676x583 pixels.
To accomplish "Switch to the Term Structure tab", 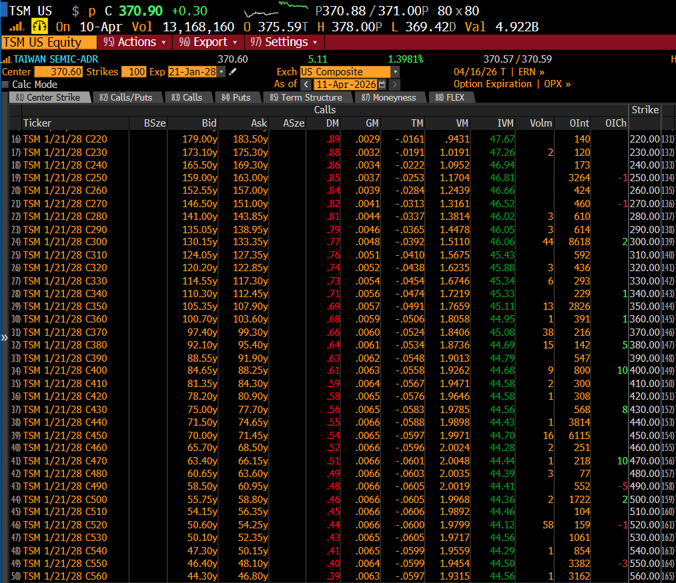I will [306, 97].
